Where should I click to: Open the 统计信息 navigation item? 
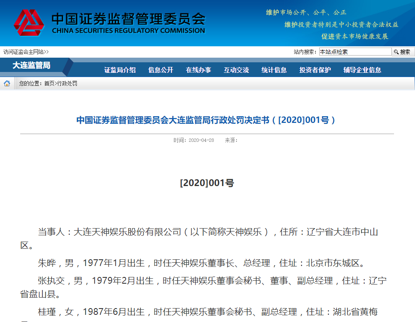pos(274,70)
